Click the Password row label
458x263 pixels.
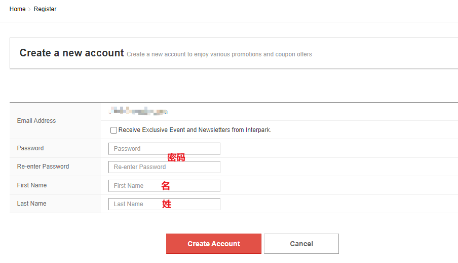(x=30, y=148)
